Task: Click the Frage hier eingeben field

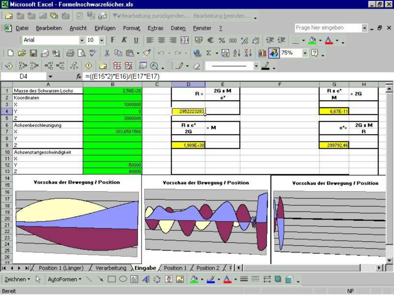Action: pyautogui.click(x=328, y=28)
